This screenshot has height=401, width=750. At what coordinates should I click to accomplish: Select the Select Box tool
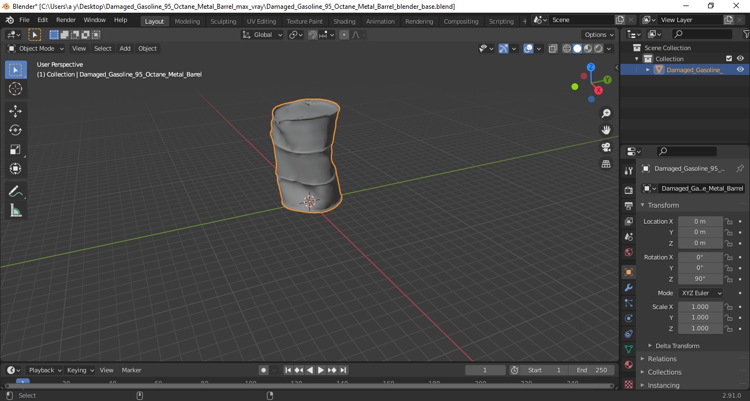[x=15, y=70]
